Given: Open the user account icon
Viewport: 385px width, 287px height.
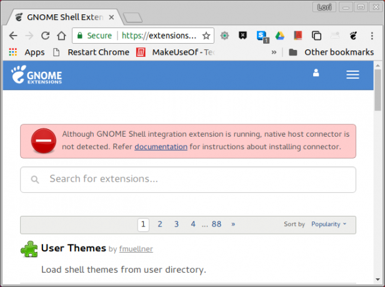Looking at the screenshot, I should point(316,73).
